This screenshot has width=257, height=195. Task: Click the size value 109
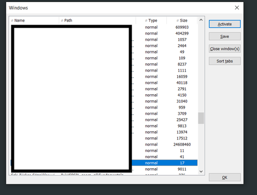(182, 58)
